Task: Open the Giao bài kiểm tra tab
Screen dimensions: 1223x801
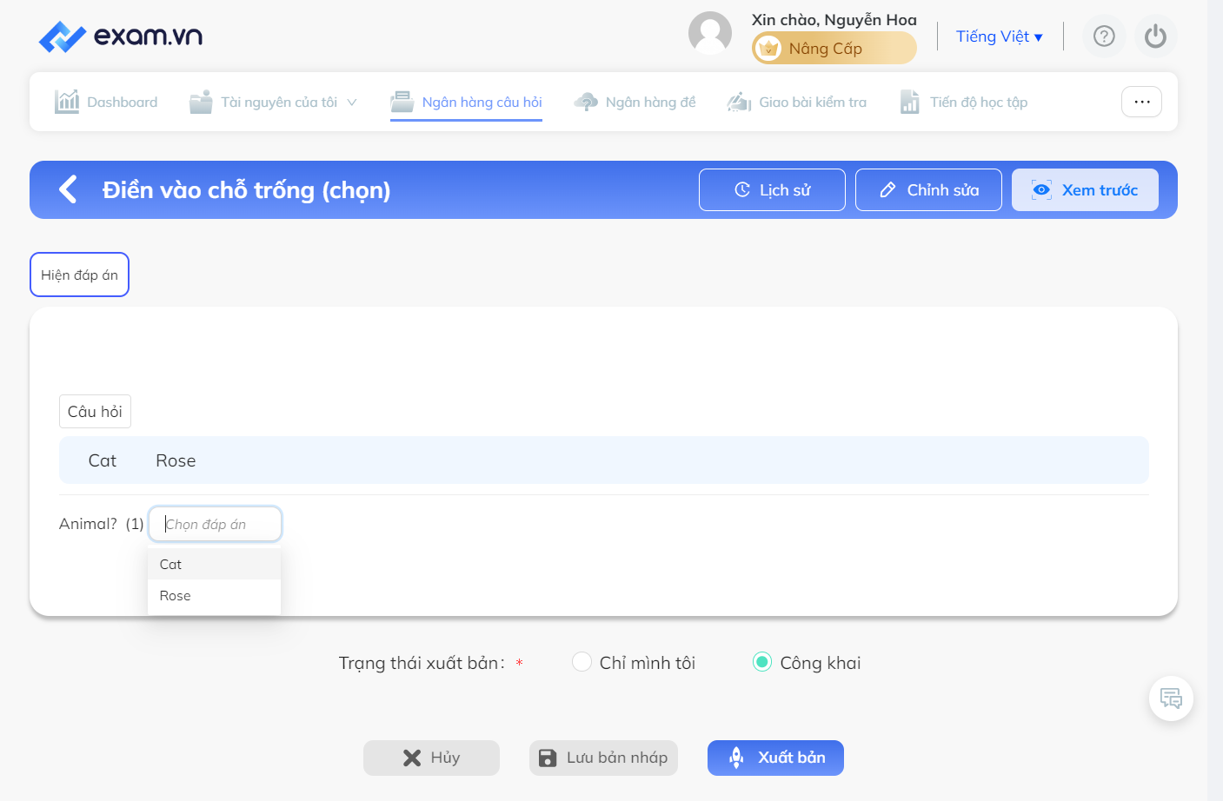Action: click(x=797, y=102)
